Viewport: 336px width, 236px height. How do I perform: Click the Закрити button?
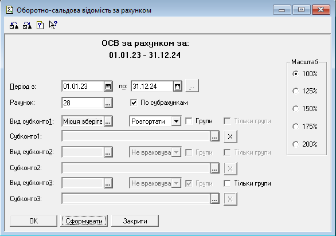135,221
